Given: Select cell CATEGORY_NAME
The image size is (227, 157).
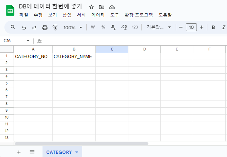Looking at the screenshot, I should click(74, 56).
